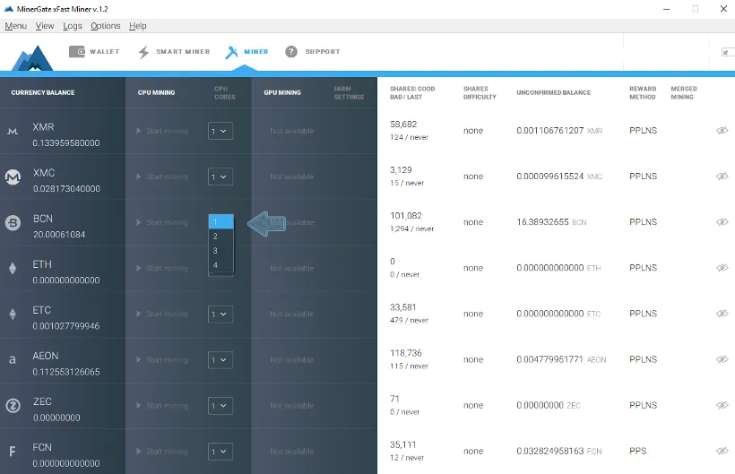Click the ZEC Zcash icon
Screen dimensions: 735x474
(13, 405)
